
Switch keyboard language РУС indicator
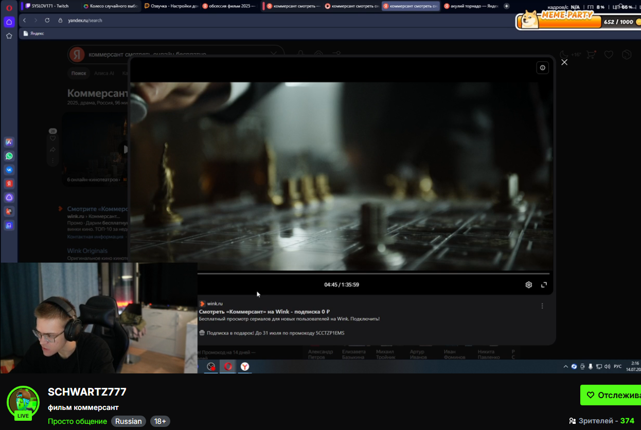618,366
